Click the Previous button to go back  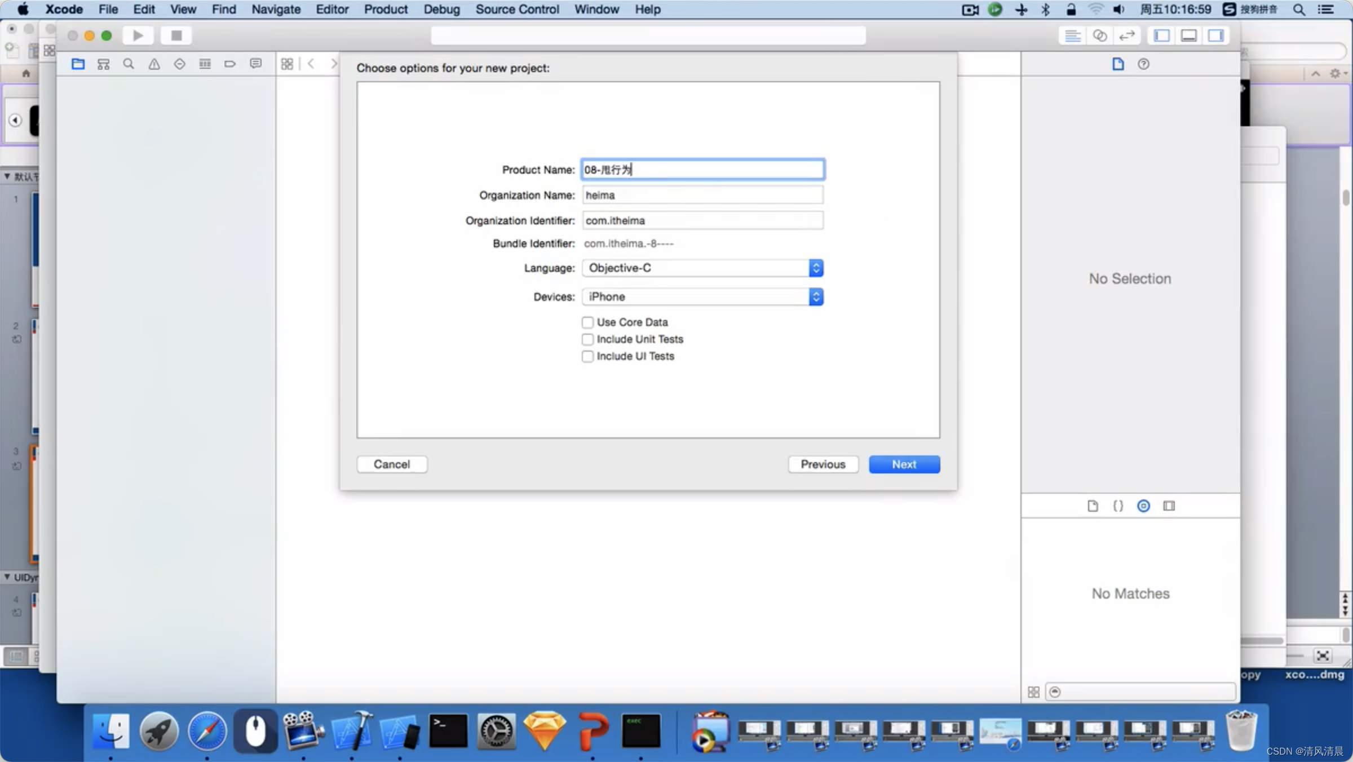coord(823,464)
